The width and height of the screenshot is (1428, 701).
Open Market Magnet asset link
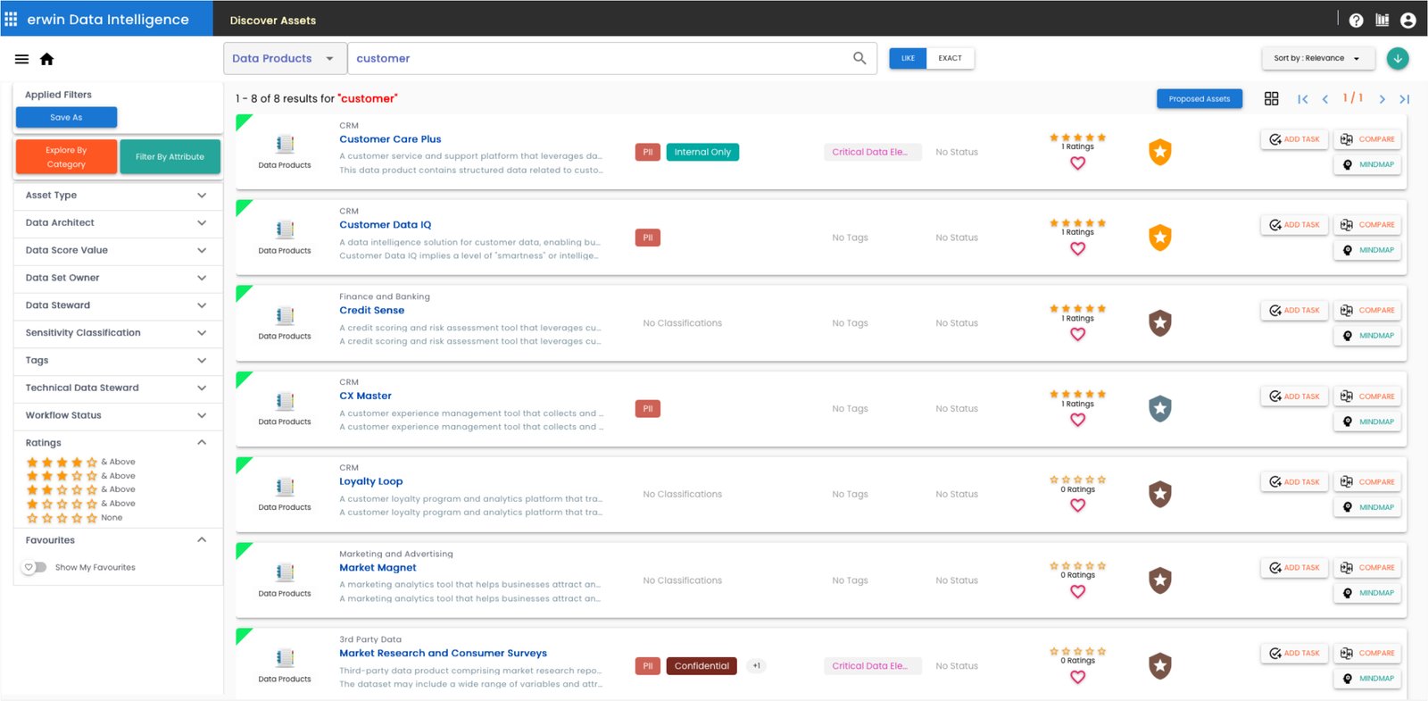coord(378,567)
